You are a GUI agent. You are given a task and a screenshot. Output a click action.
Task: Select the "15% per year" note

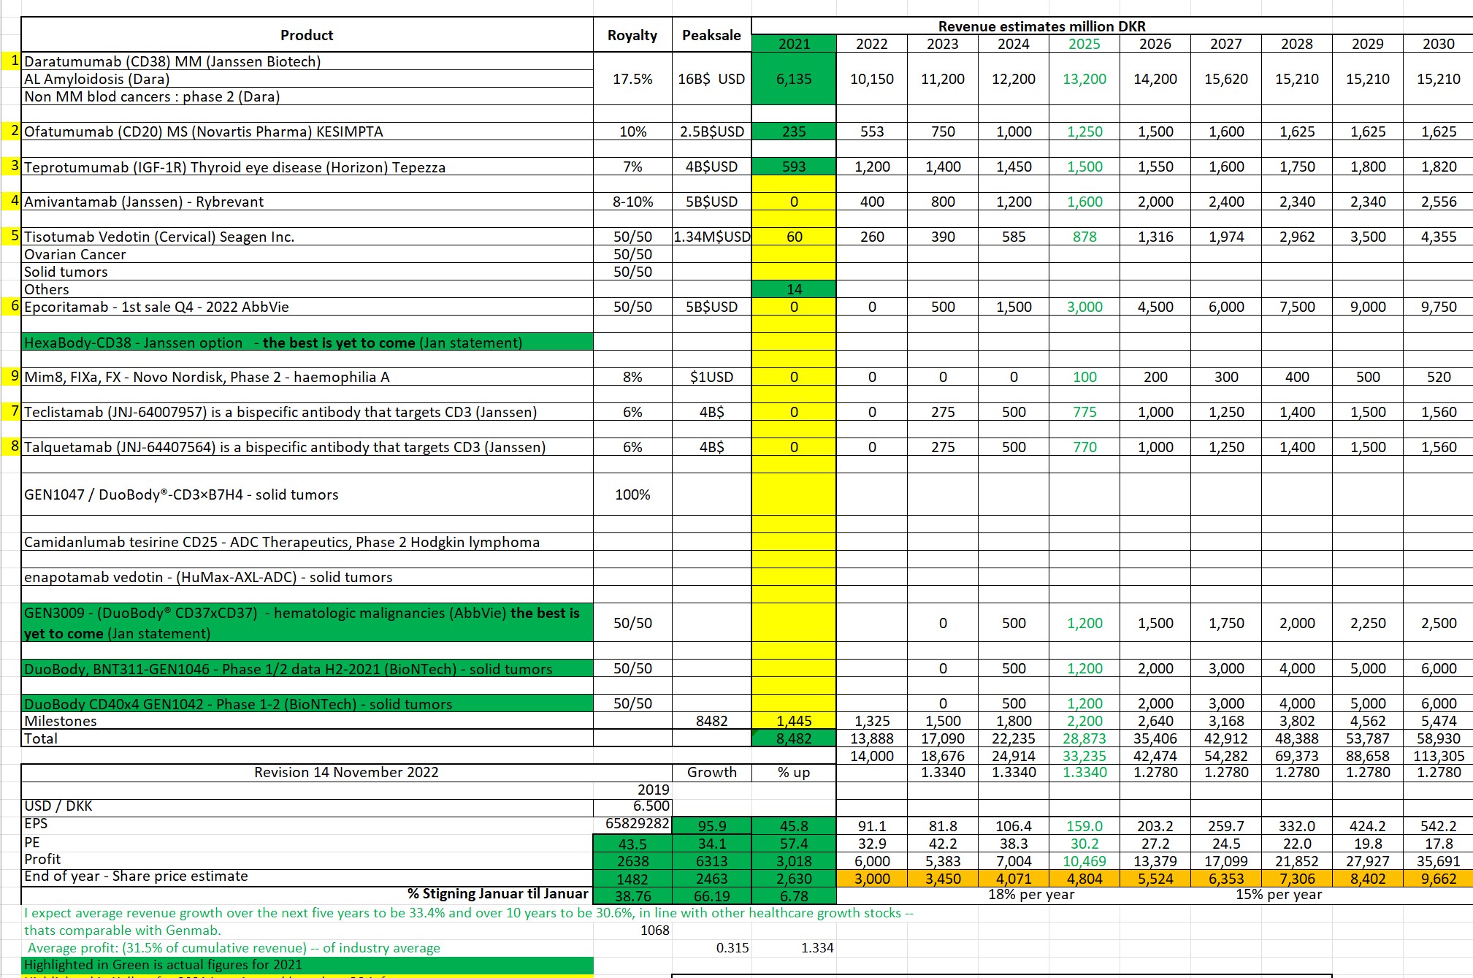(1278, 894)
